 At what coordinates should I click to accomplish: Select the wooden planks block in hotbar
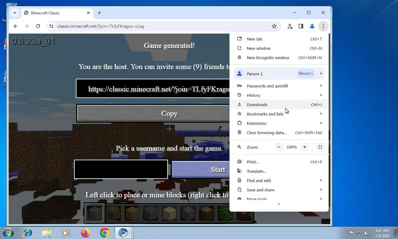[132, 213]
